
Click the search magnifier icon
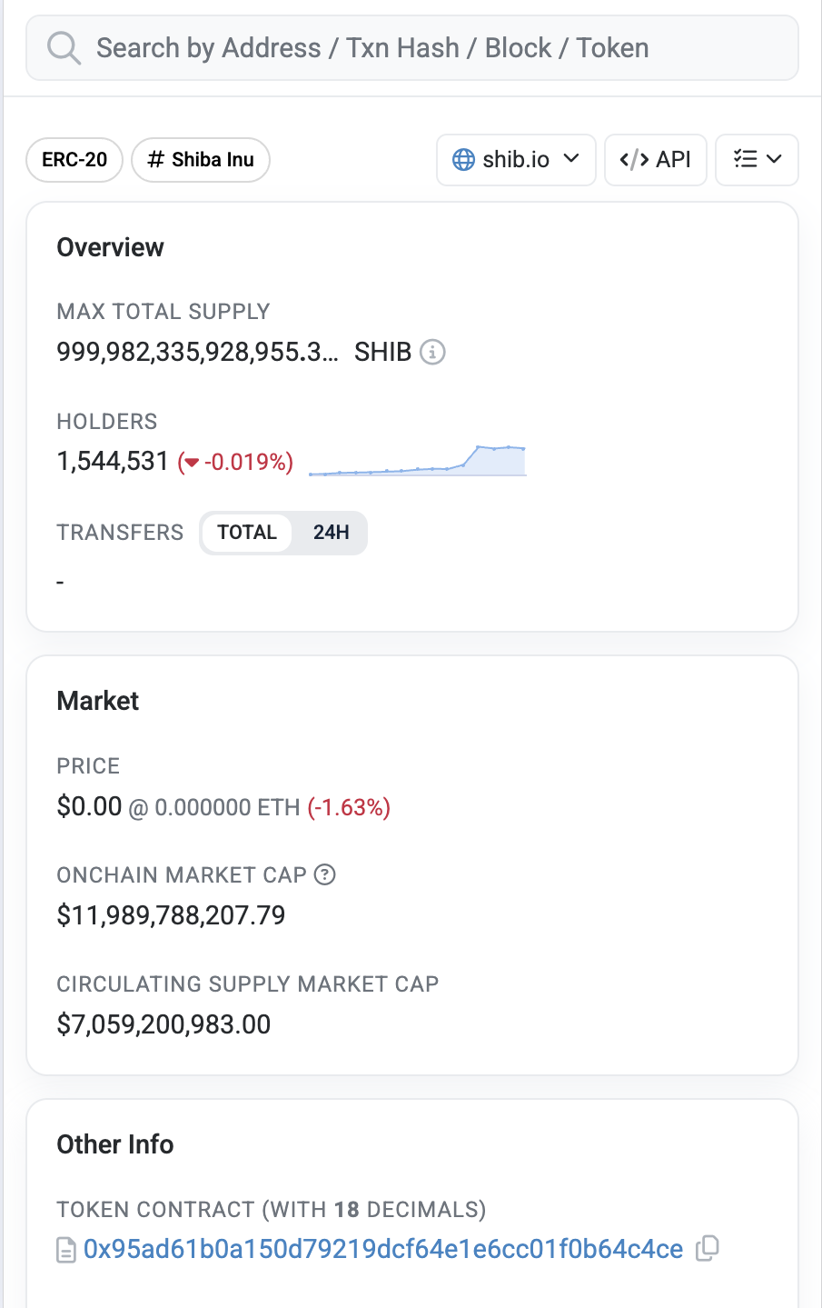click(x=64, y=48)
